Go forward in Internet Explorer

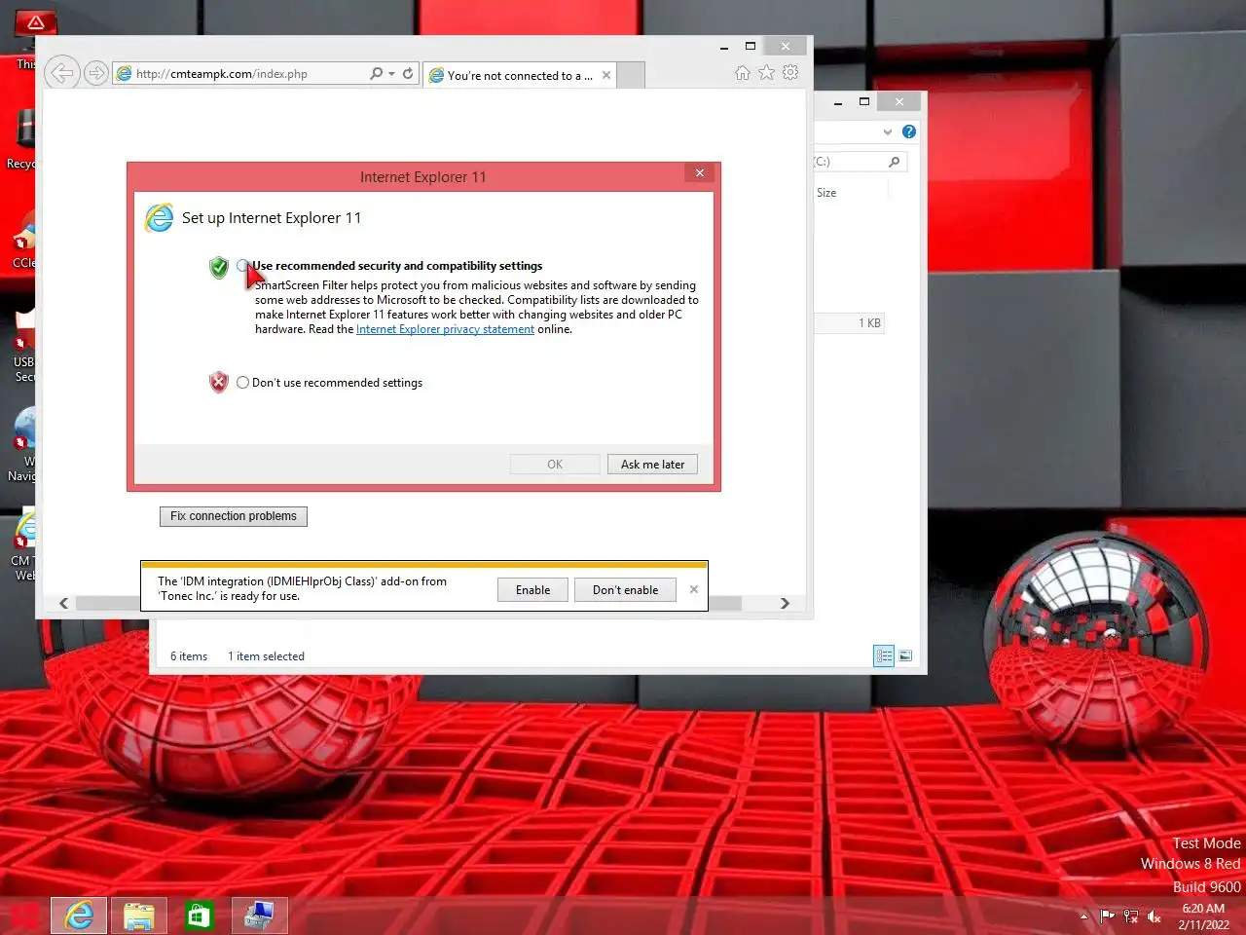point(95,73)
